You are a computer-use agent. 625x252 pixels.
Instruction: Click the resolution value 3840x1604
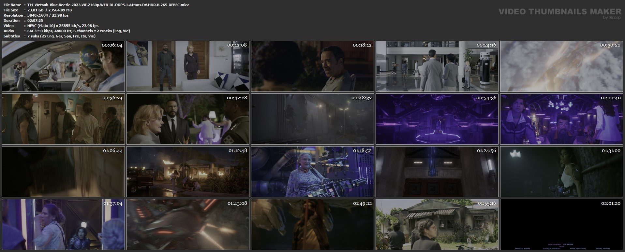(38, 15)
